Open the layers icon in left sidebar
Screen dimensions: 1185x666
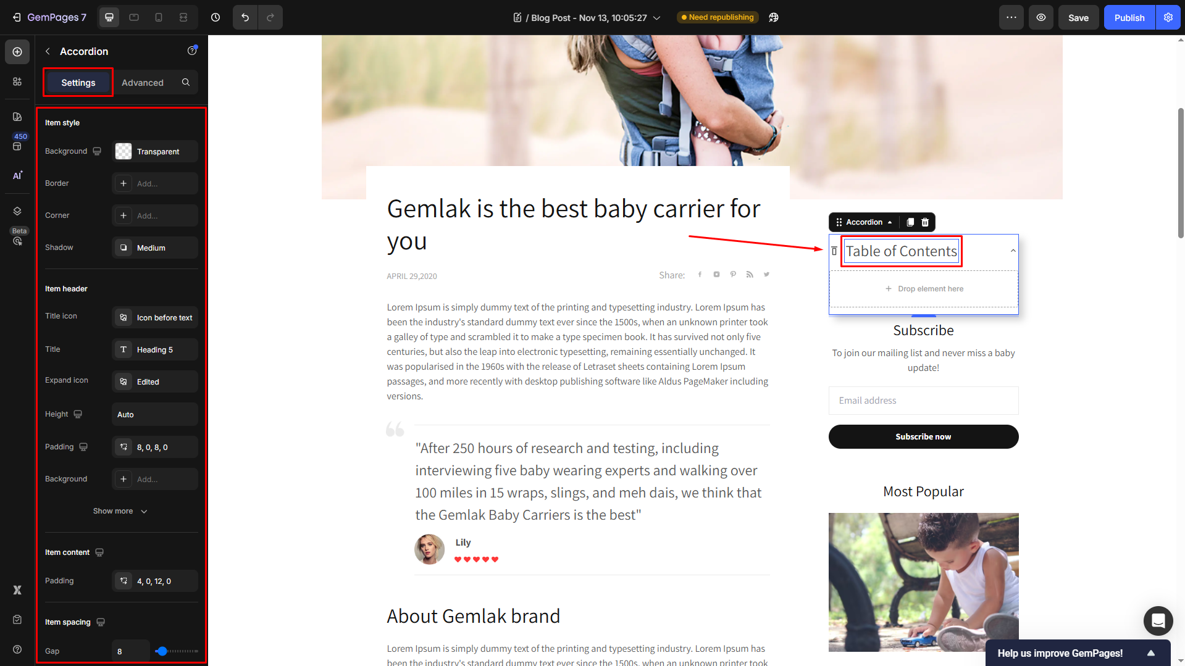17,211
